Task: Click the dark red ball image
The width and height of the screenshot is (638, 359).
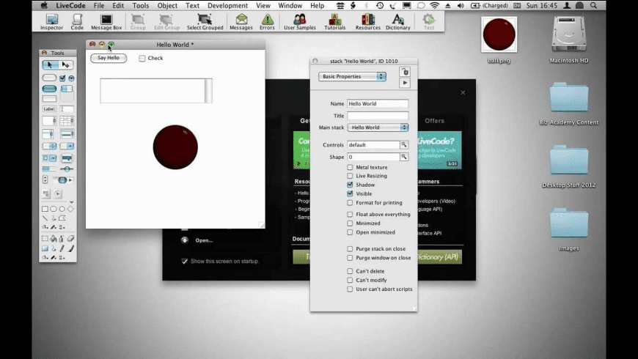Action: point(175,147)
